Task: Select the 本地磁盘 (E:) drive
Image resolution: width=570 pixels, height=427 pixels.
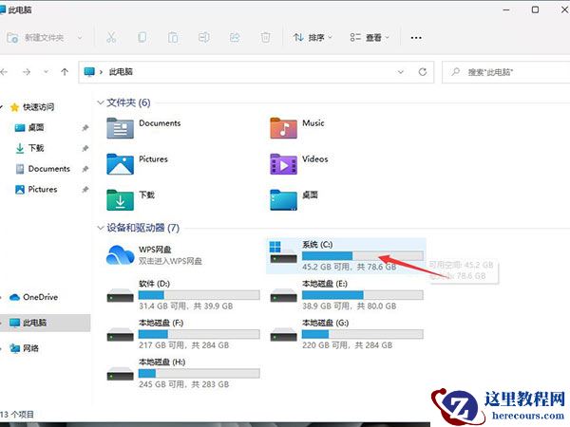Action: [347, 294]
